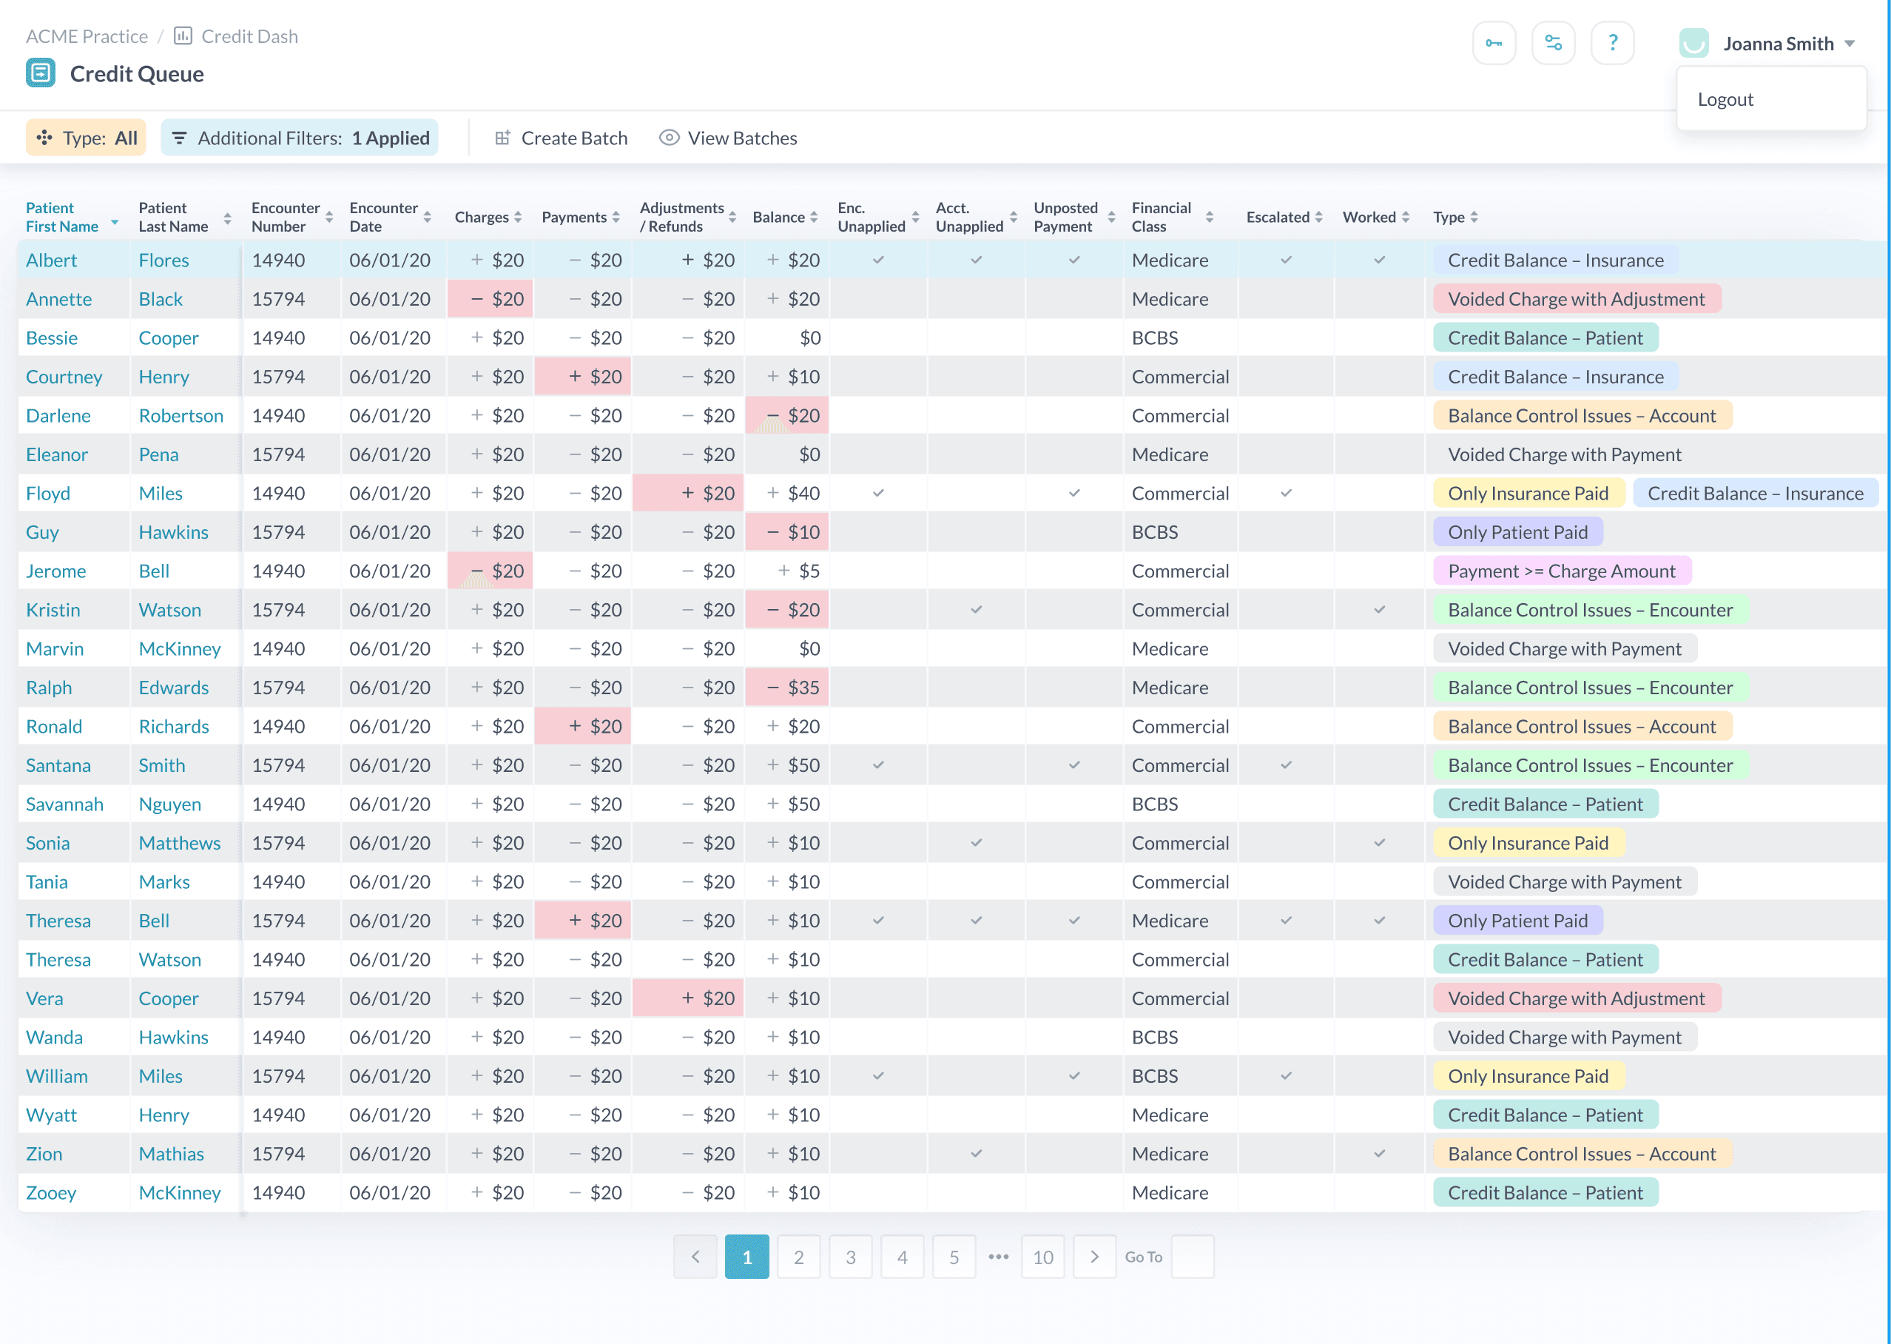Sort by Worked column arrows
The image size is (1891, 1344).
coord(1406,217)
